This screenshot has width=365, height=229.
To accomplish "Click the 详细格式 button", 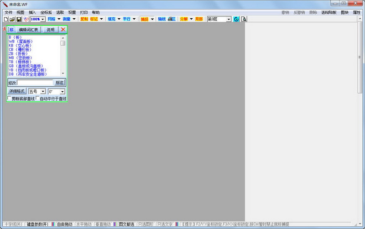I will point(17,91).
